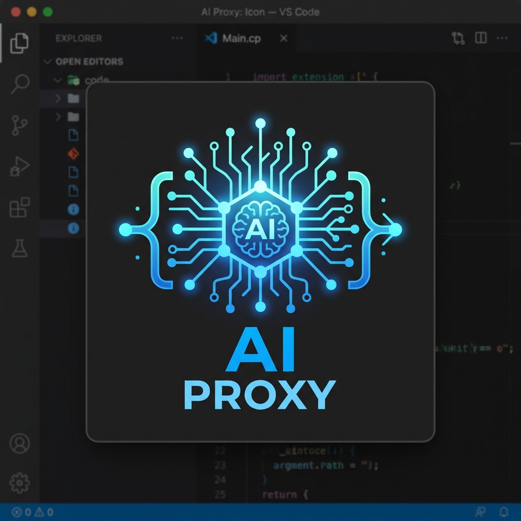Select the info file in the highlighted bottom row
This screenshot has height=521, width=521.
tap(73, 228)
